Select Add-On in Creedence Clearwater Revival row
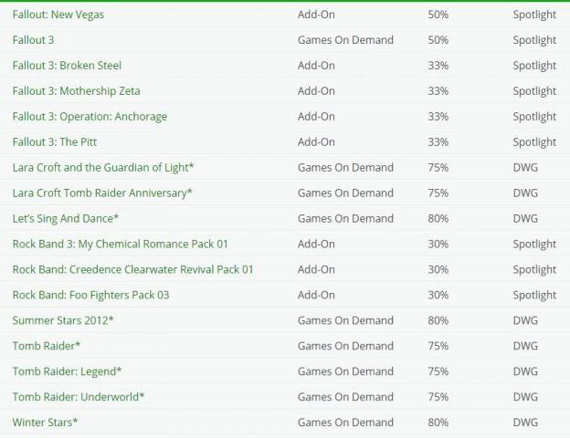The width and height of the screenshot is (570, 438). [316, 269]
